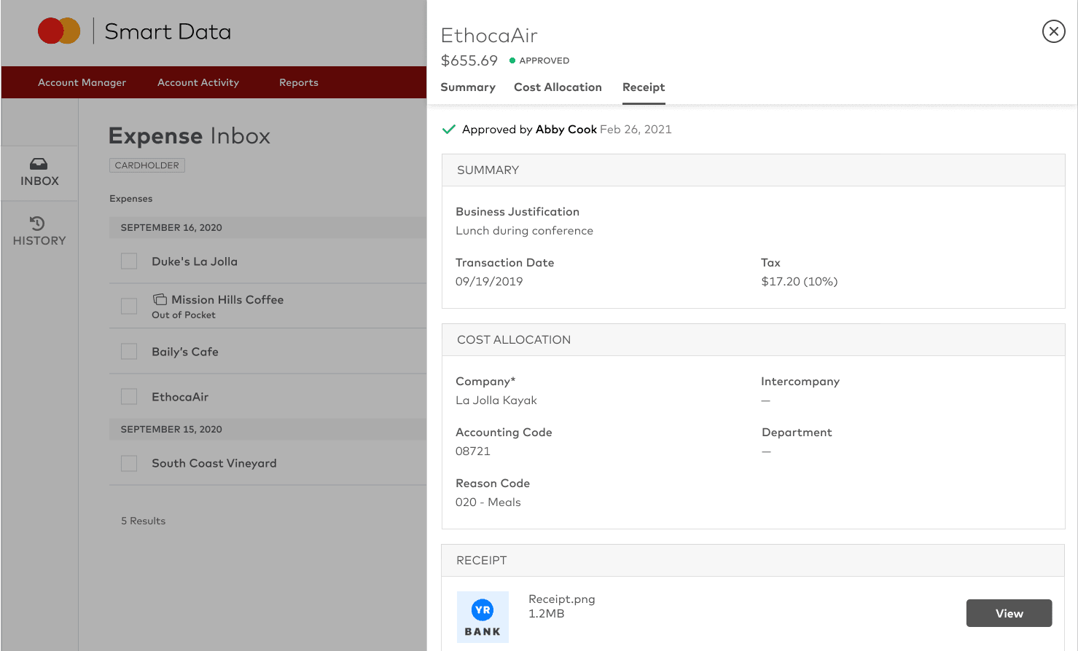Switch to the Cost Allocation tab

click(x=558, y=87)
